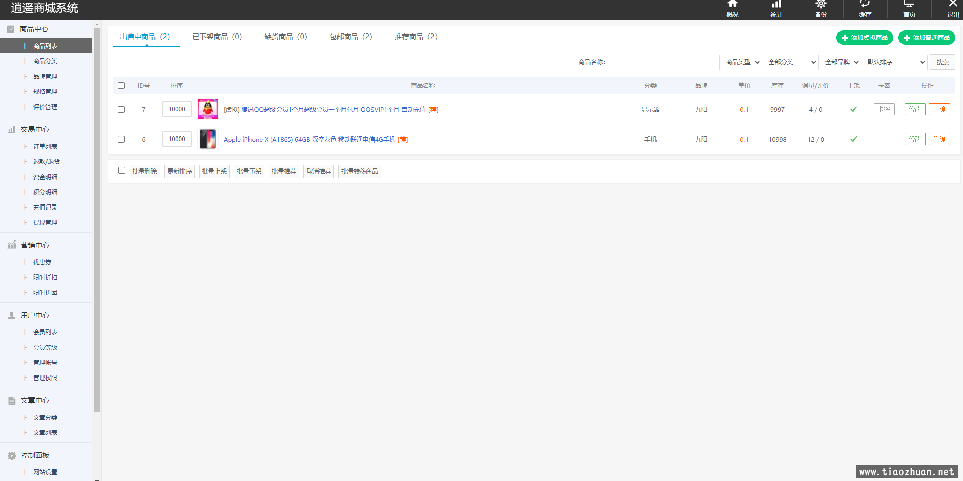Open 品牌管理 in the sidebar

coord(46,76)
